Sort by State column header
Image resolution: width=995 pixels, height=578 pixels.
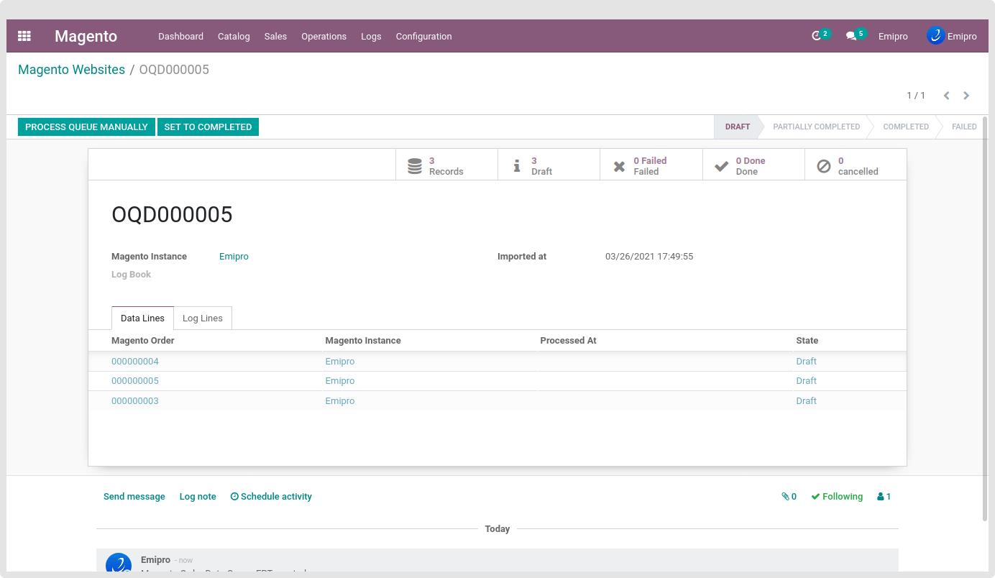807,341
